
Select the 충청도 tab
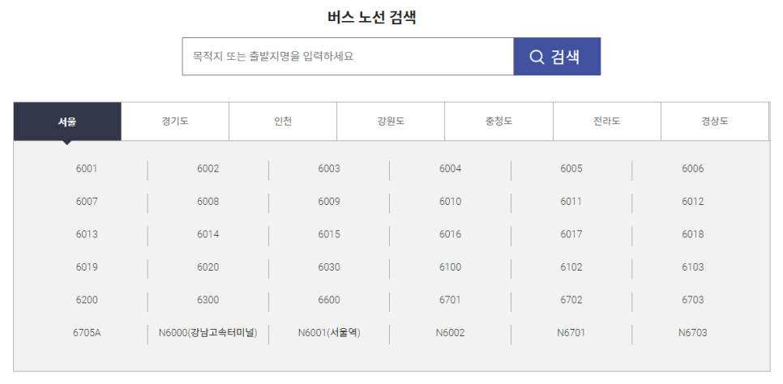[498, 122]
